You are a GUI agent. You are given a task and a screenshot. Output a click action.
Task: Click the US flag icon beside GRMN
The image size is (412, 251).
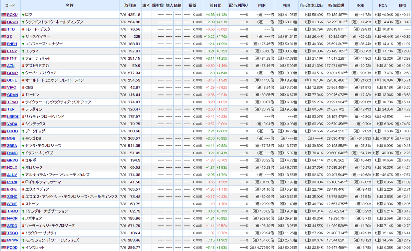point(4,95)
